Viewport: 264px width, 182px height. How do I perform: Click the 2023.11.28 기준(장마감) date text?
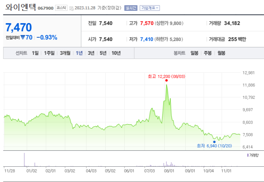click(98, 8)
